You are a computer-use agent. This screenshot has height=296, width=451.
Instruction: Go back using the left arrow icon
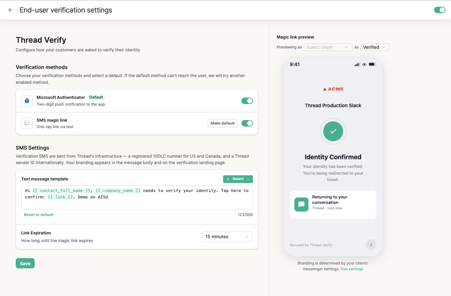[x=11, y=10]
